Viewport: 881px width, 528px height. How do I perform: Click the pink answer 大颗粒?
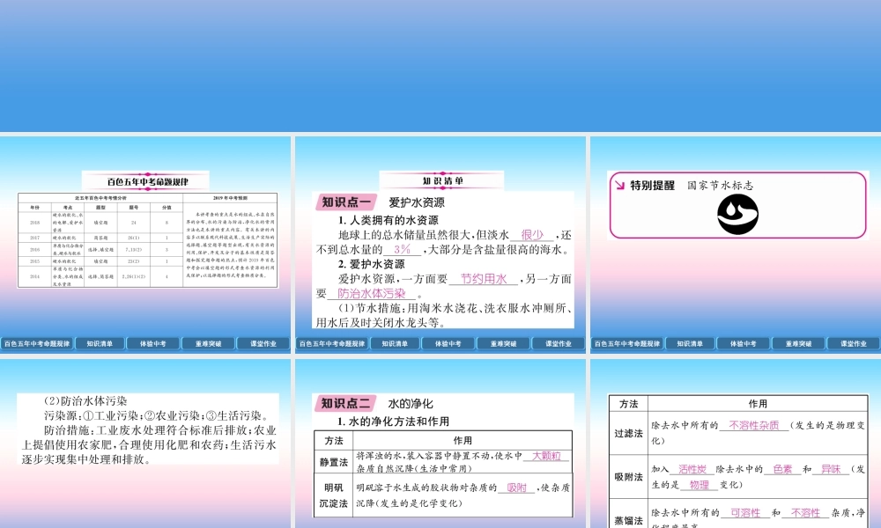546,456
